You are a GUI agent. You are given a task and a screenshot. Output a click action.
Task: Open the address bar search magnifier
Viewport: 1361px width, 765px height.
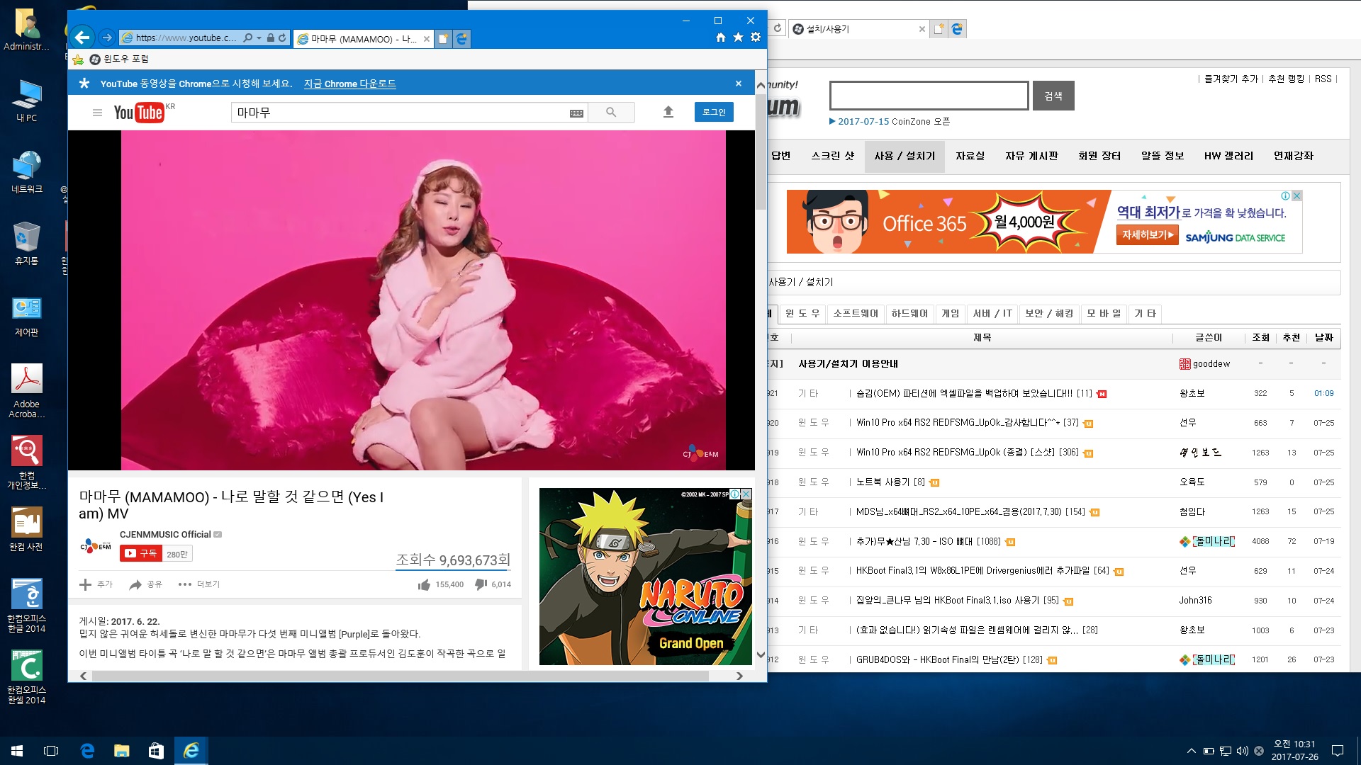coord(247,38)
